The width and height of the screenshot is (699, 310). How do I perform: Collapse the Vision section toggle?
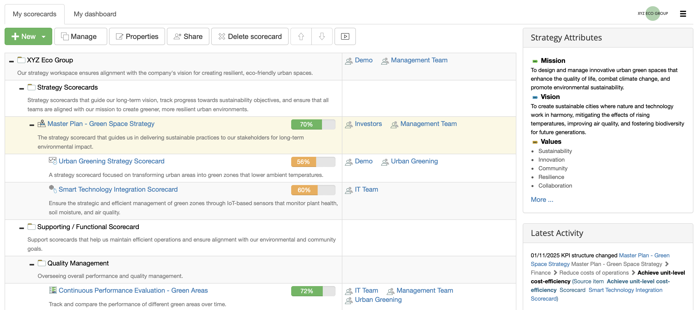(535, 97)
